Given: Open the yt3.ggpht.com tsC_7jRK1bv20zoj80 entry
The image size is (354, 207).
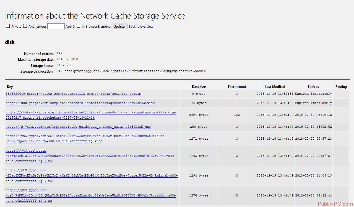Looking at the screenshot, I should (x=90, y=196).
